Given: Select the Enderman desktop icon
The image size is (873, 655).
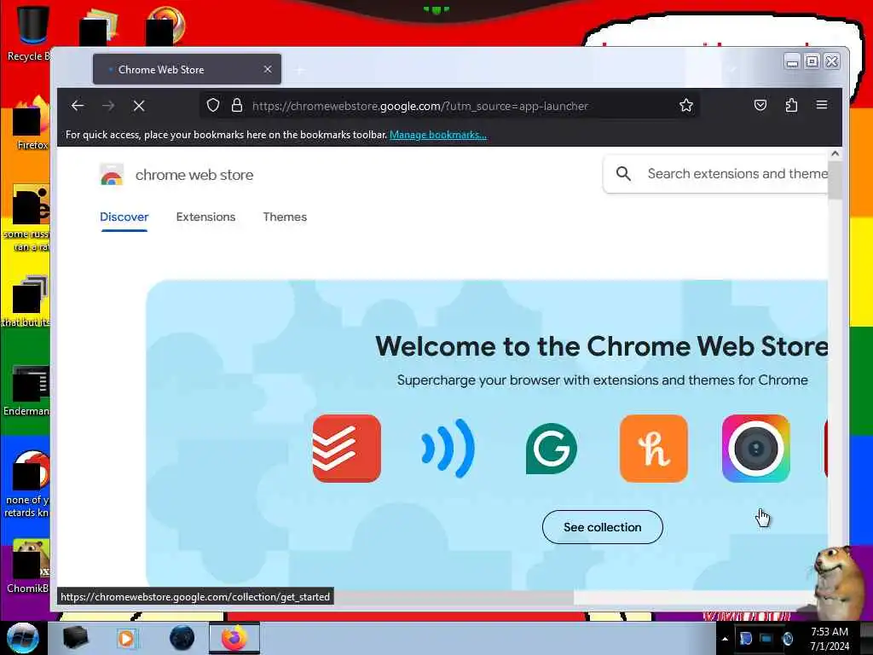Looking at the screenshot, I should pos(26,391).
